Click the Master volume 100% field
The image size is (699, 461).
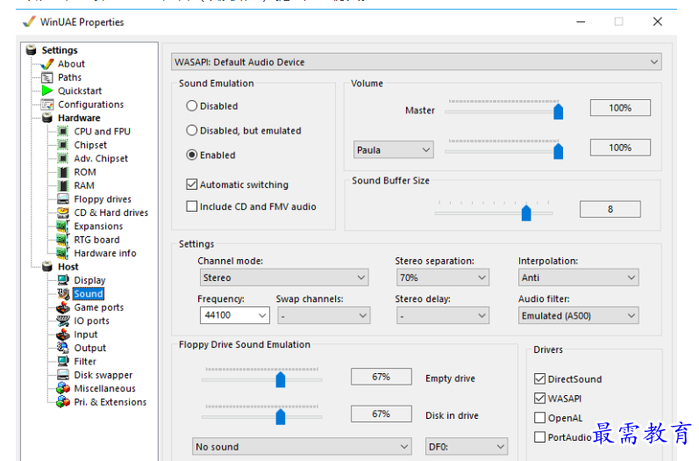(620, 108)
